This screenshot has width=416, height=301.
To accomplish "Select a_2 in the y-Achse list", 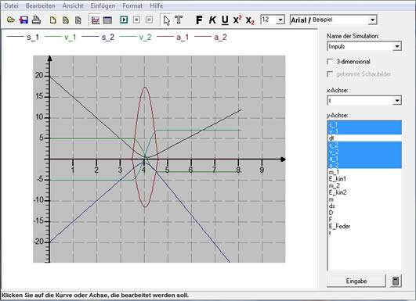I will (364, 165).
